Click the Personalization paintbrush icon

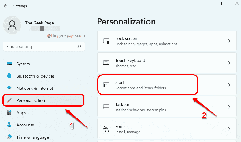9,100
